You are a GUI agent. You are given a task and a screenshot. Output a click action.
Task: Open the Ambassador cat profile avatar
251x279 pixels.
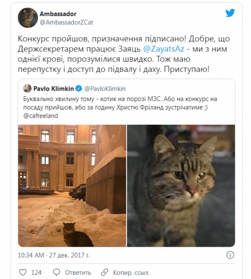28,17
